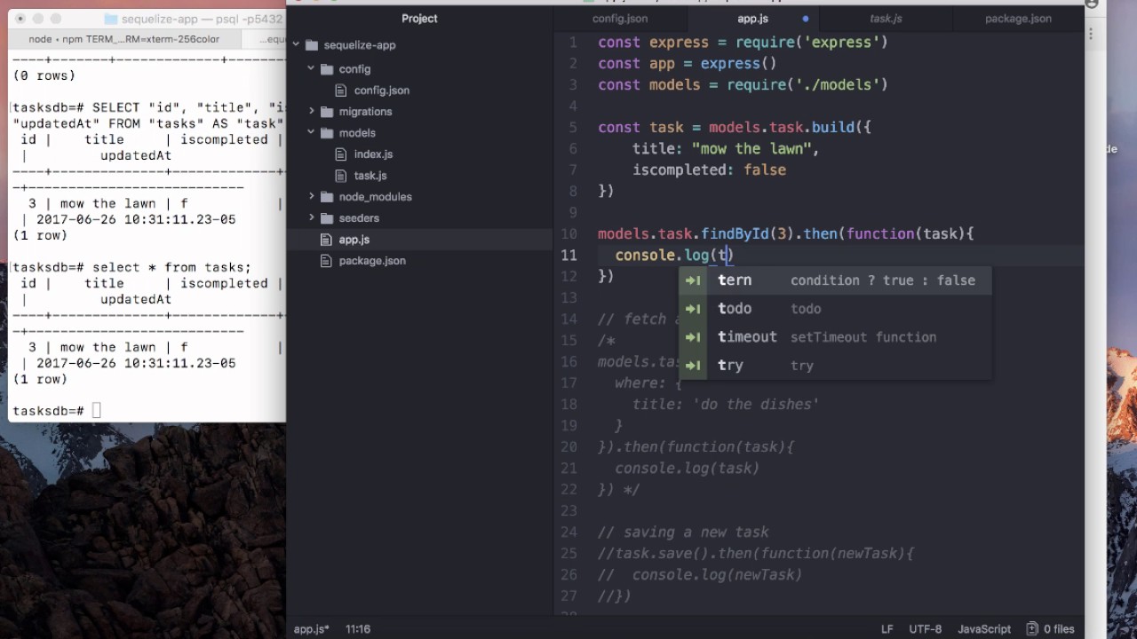
Task: Click the iscompleted: false code line
Action: pos(709,170)
